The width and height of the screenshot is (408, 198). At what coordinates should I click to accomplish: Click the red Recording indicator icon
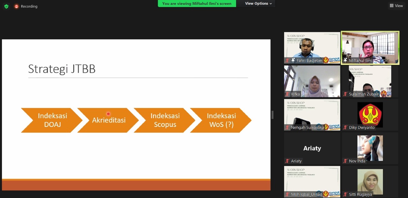pyautogui.click(x=17, y=6)
